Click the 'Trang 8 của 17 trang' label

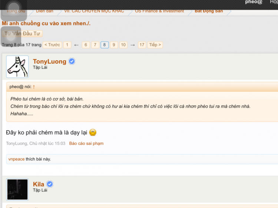coord(21,45)
